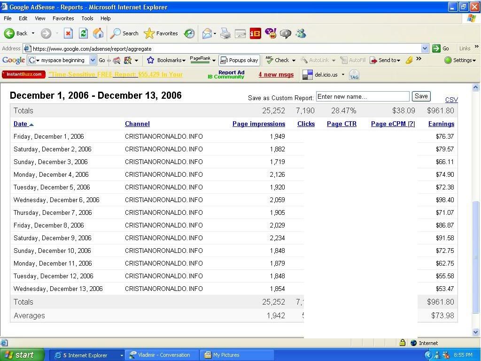Click the Time-Sensitive FREE Report yellow link
The image size is (481, 361).
point(116,75)
